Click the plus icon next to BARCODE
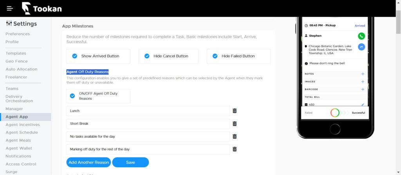The image size is (401, 175). (363, 89)
